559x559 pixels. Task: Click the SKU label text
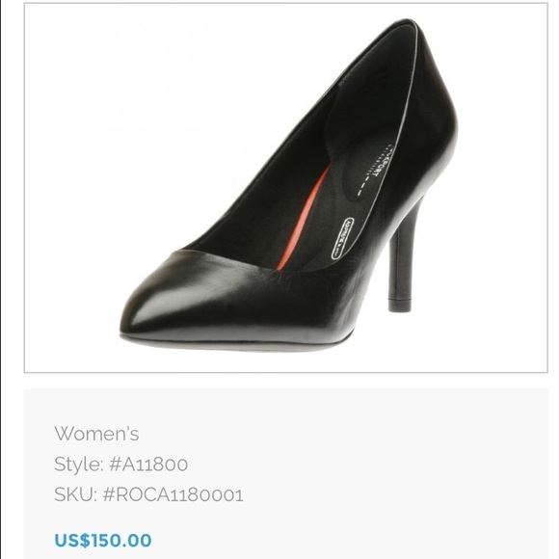pos(75,494)
